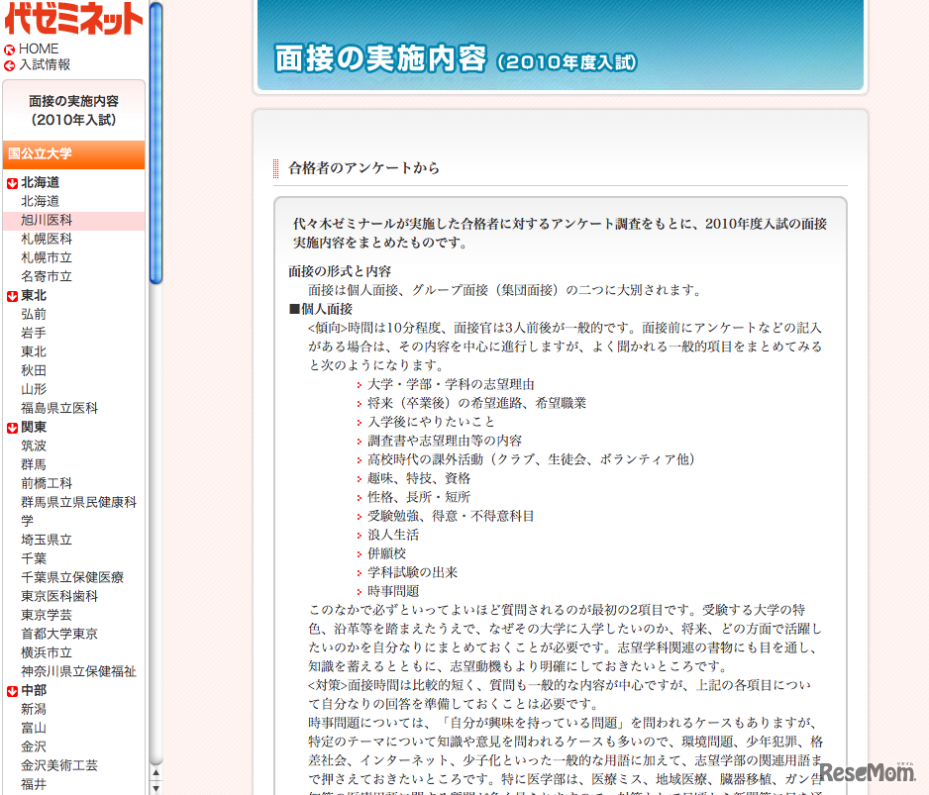Viewport: 929px width, 795px height.
Task: Click the red arrow icon beside 入試情報
Action: click(x=10, y=65)
